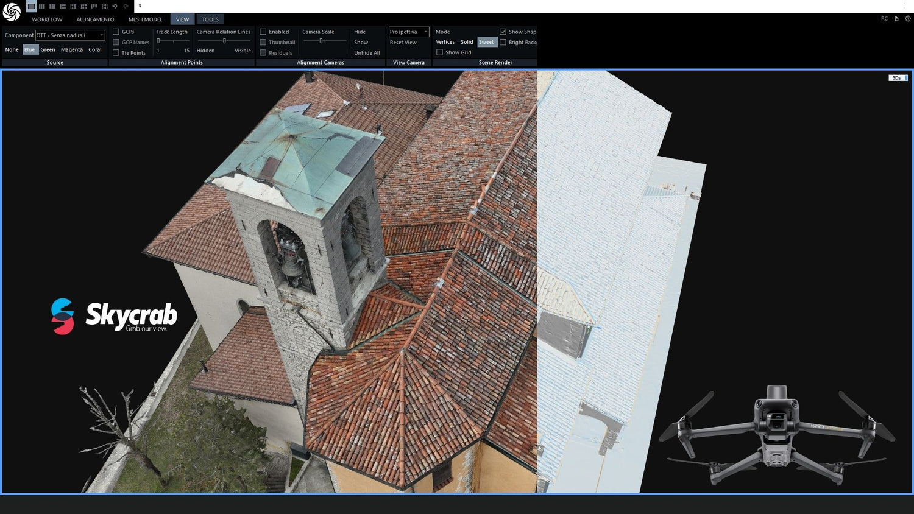Click the Reset View button

click(x=402, y=42)
